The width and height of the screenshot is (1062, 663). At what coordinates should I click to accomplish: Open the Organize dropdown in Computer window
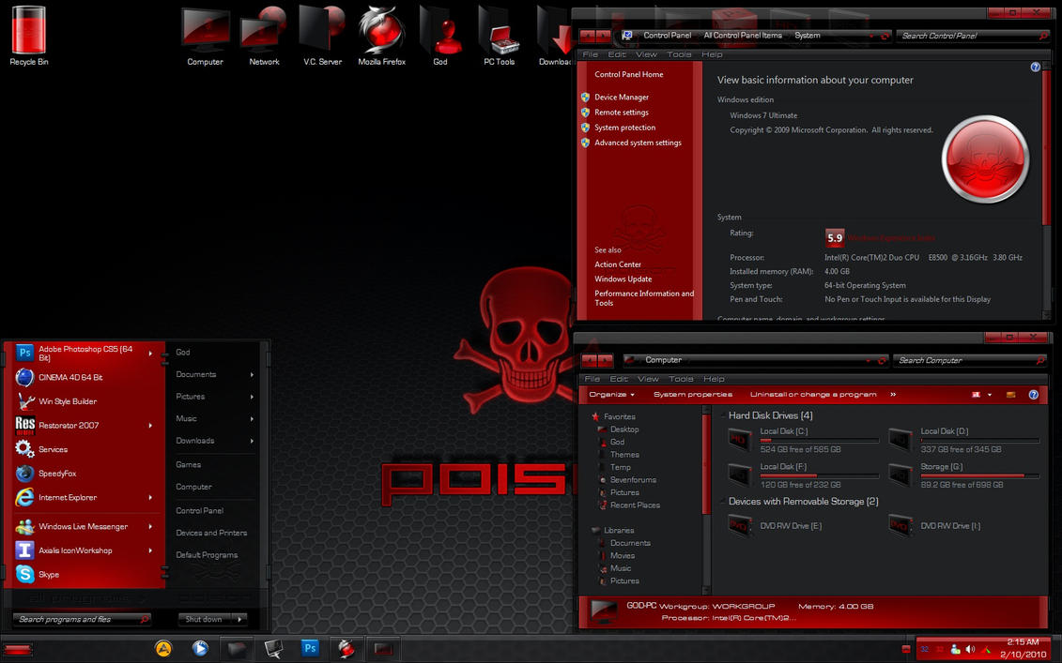click(611, 395)
